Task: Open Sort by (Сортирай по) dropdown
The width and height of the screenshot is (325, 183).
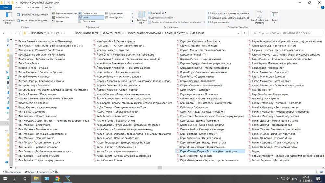Action: tap(142, 18)
